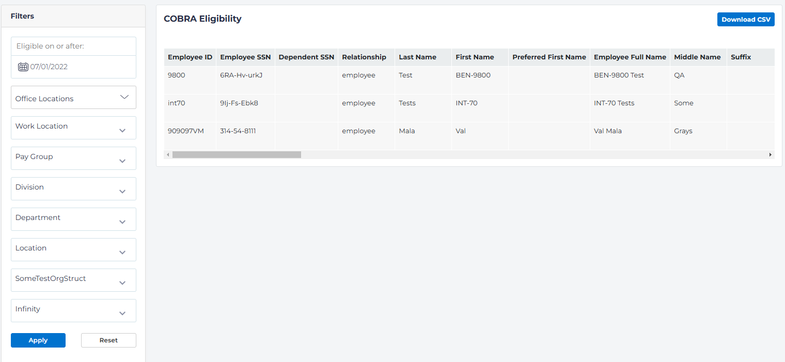This screenshot has height=362, width=785.
Task: Expand the SomeTestOrgStruct dropdown
Action: [x=122, y=282]
